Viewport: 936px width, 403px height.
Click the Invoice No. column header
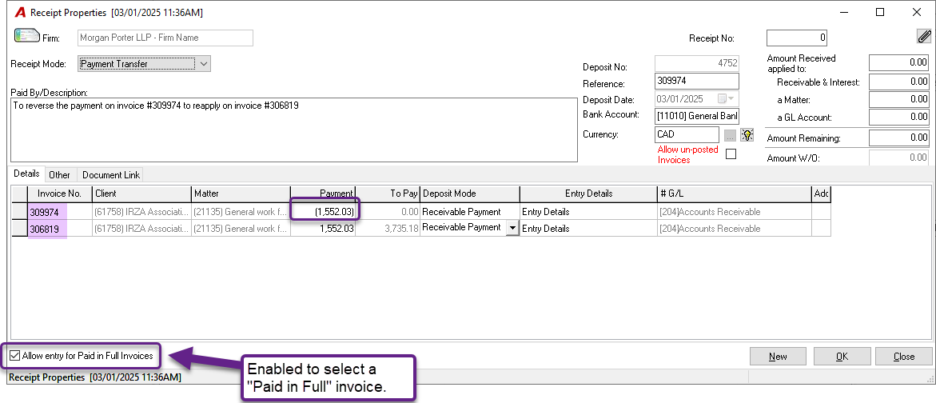point(60,194)
